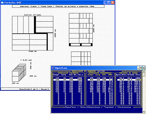This screenshot has height=114, width=146.
Task: Select the first result row with 498 Compr
Action: [97, 78]
